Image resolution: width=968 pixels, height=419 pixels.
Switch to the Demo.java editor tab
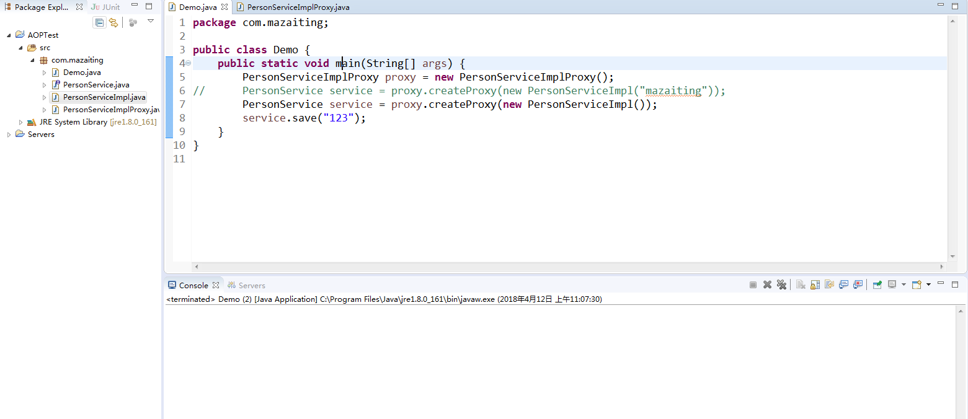(197, 7)
